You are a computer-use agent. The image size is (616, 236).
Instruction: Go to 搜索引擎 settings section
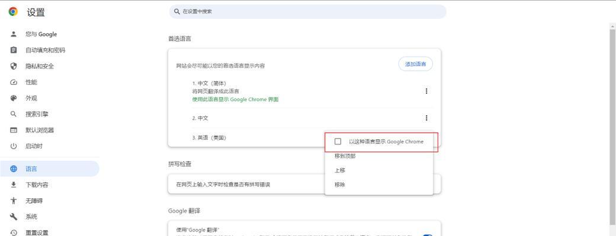click(37, 114)
